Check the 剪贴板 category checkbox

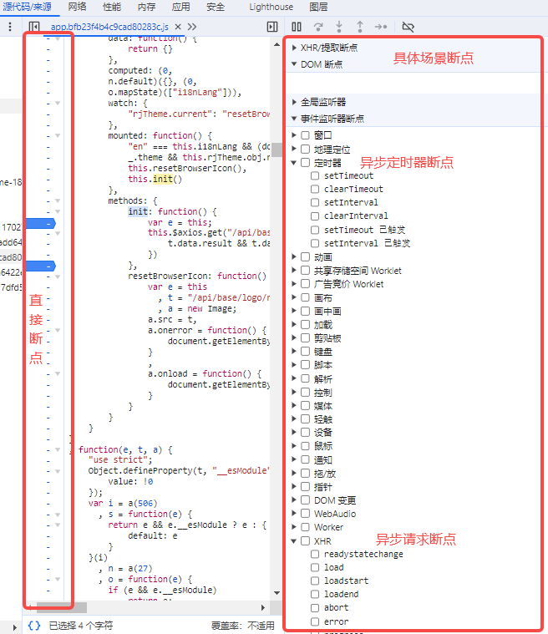pos(306,337)
